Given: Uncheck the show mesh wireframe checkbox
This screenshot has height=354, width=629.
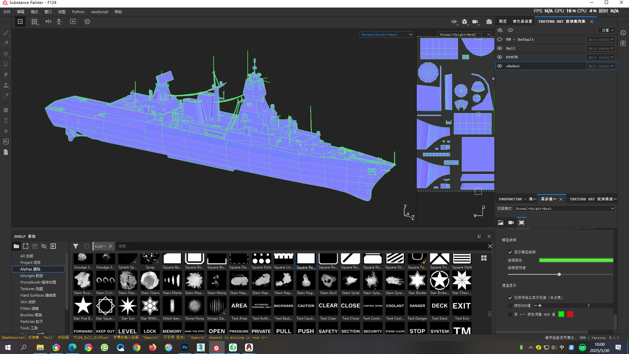Looking at the screenshot, I should [510, 252].
